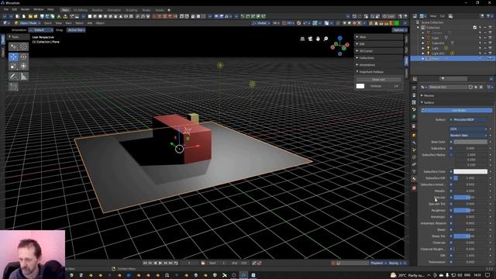This screenshot has width=496, height=279.
Task: Toggle the camera view viewport icon
Action: pyautogui.click(x=310, y=39)
